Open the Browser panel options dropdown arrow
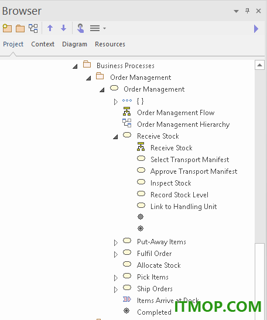The width and height of the screenshot is (267, 320). (236, 11)
